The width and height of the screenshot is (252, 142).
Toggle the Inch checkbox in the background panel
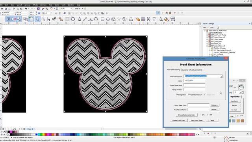point(238,116)
